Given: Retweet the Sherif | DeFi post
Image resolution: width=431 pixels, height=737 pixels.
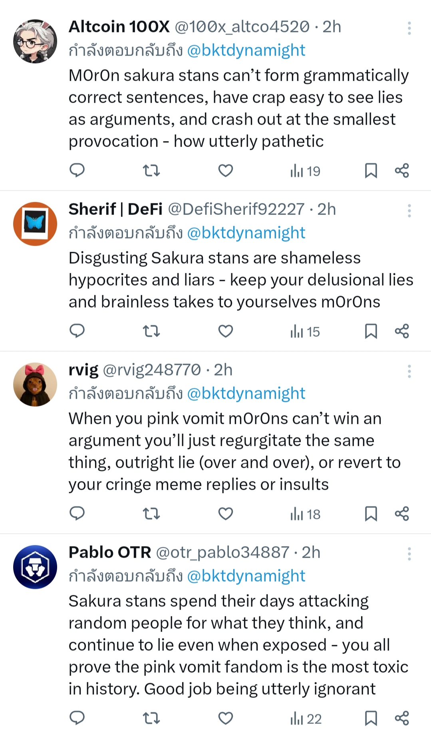Looking at the screenshot, I should (151, 331).
